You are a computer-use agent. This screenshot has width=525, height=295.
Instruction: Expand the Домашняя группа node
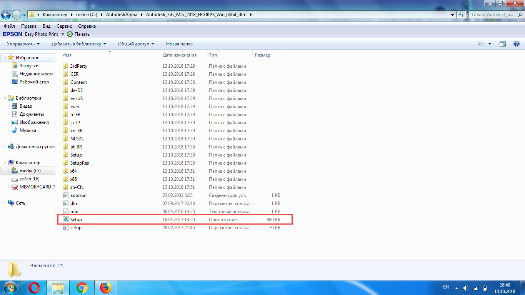click(x=5, y=147)
